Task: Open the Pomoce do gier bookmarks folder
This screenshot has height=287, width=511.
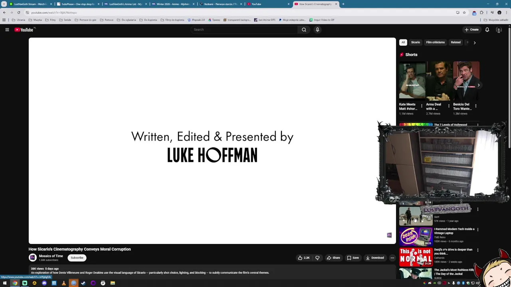Action: coord(85,20)
